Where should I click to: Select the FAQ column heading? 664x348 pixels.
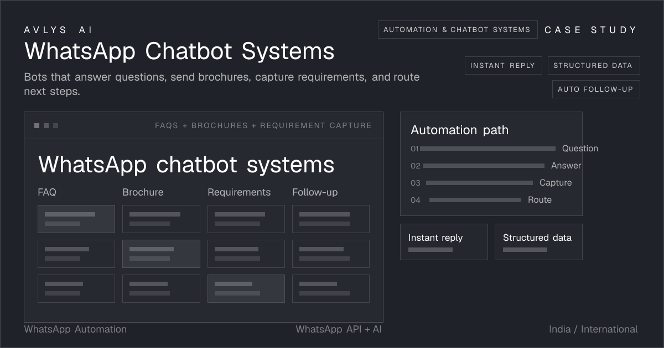(x=47, y=192)
